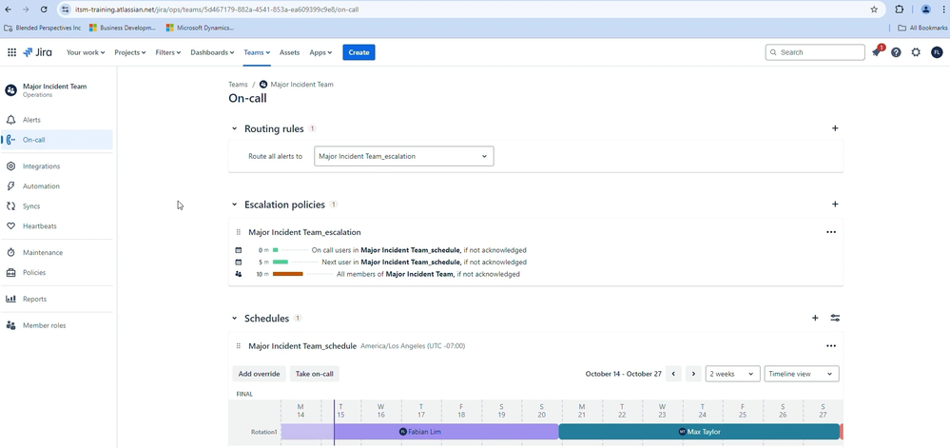The height and width of the screenshot is (448, 950).
Task: Click the Jira search field
Action: (815, 52)
